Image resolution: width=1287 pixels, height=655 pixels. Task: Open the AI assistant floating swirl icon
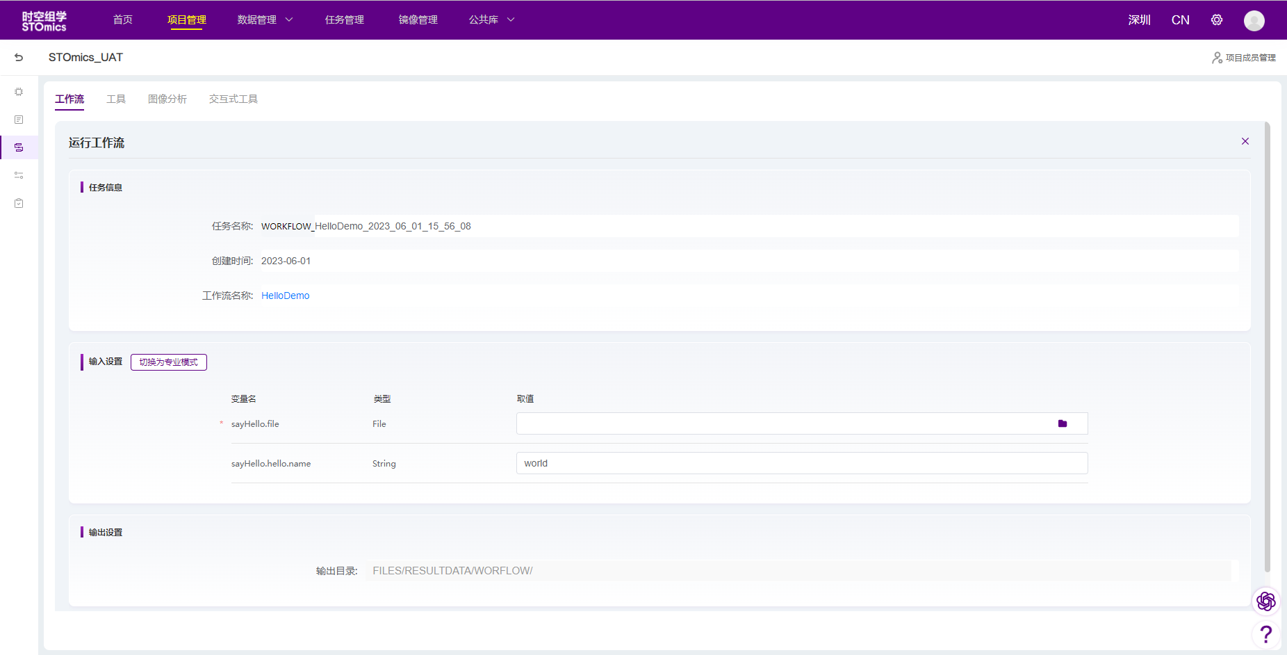click(x=1265, y=601)
